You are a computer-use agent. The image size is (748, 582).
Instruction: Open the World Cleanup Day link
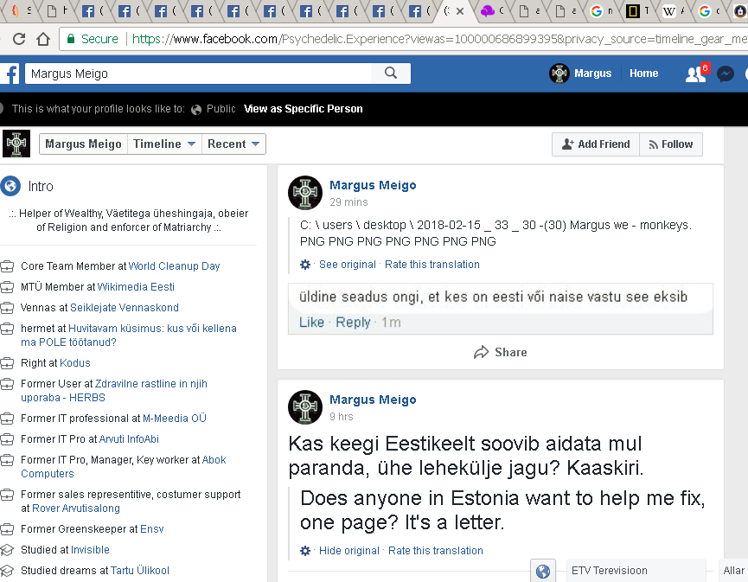pyautogui.click(x=174, y=266)
